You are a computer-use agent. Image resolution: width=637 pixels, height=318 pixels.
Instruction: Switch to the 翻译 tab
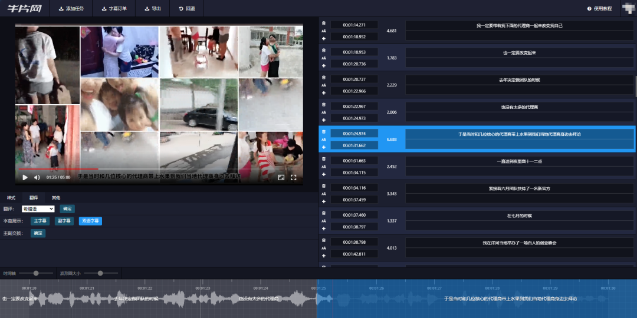point(34,197)
